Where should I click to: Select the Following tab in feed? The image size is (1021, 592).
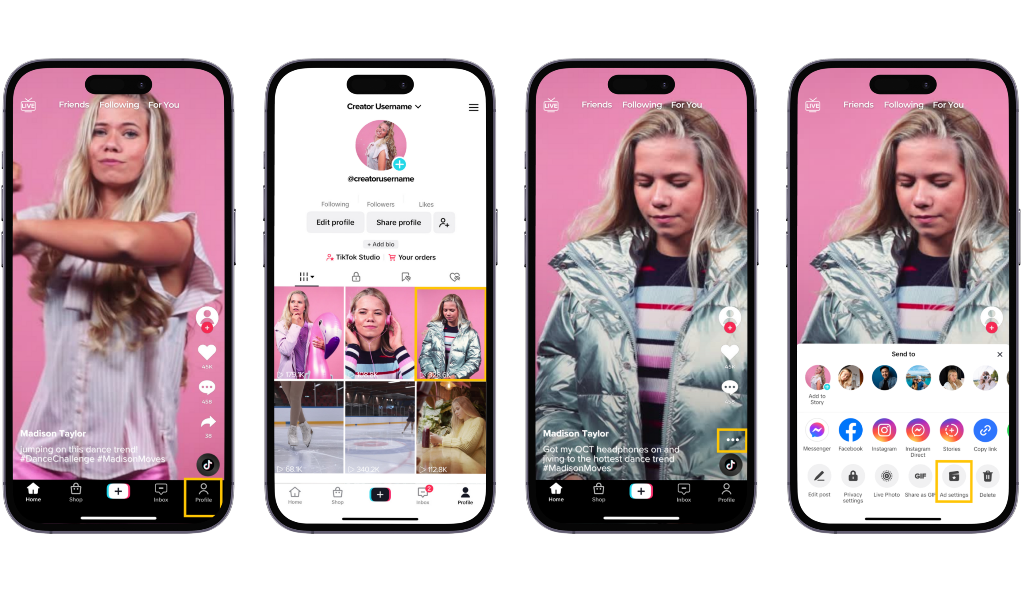tap(118, 105)
